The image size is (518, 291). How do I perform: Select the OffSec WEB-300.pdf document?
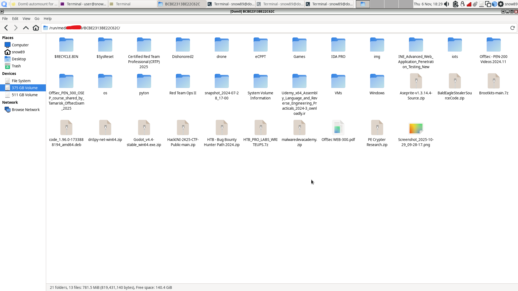pos(338,128)
